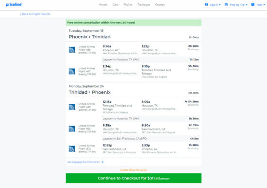
Task: Click the Sign In label
Action: pyautogui.click(x=214, y=5)
